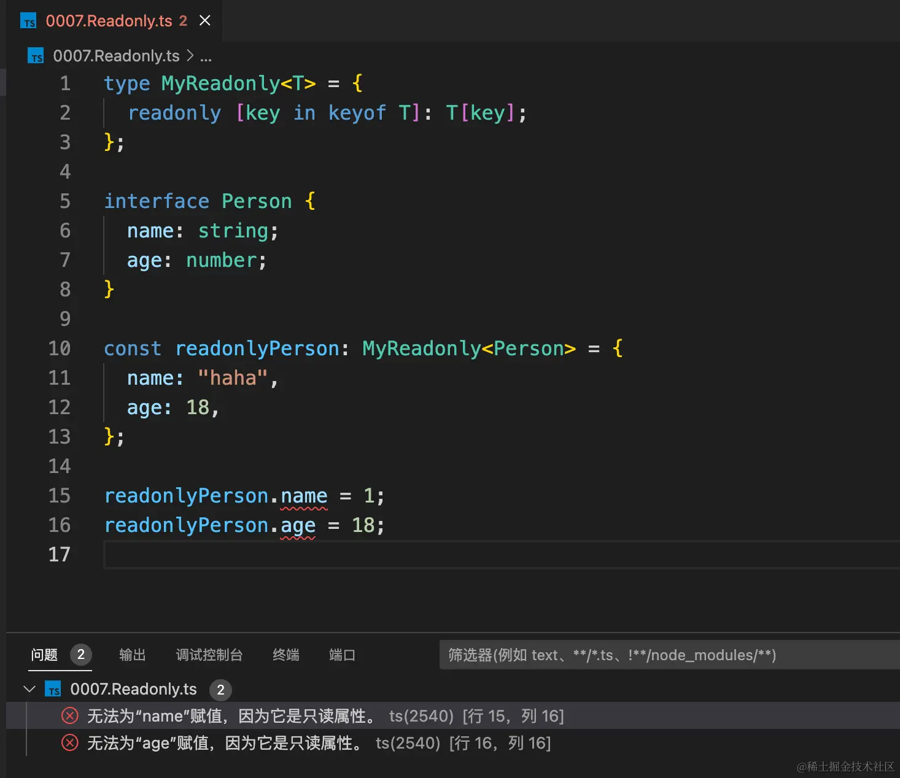
Task: Click the red error icon for "name"
Action: click(70, 715)
